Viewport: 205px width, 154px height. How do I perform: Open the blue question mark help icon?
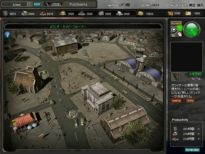coord(7,35)
